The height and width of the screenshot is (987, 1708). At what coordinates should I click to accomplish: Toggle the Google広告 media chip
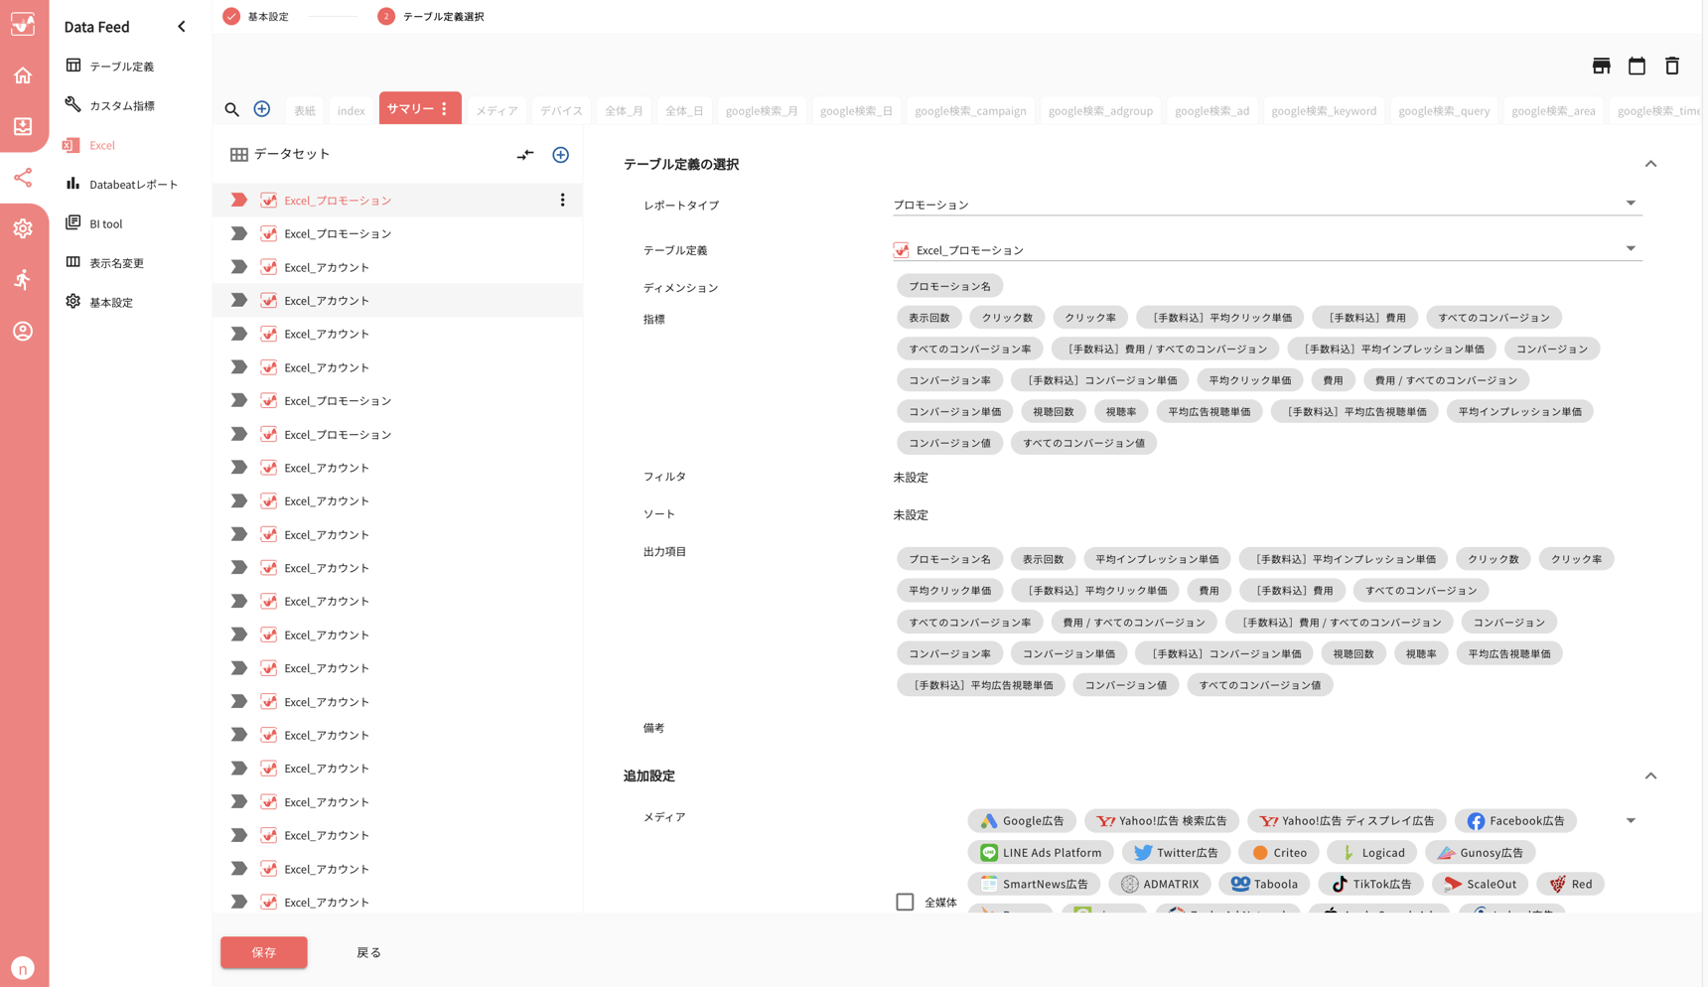(1021, 820)
